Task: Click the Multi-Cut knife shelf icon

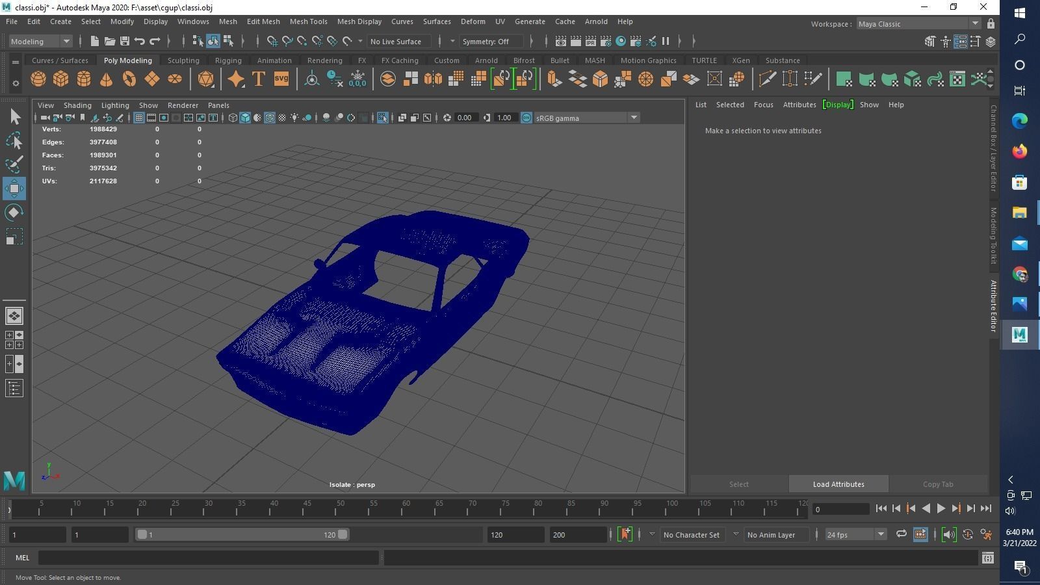Action: (767, 79)
